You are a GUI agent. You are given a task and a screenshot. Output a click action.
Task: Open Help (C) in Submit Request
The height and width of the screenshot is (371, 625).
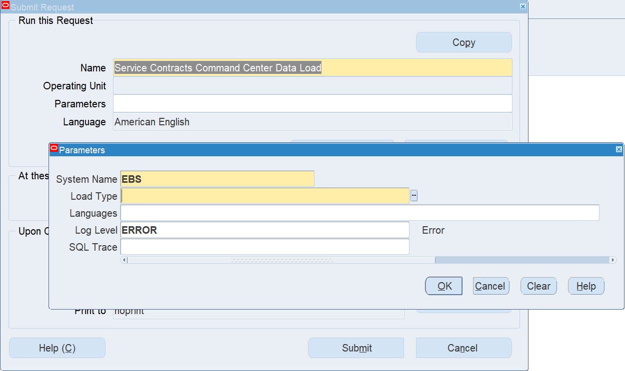click(x=57, y=348)
